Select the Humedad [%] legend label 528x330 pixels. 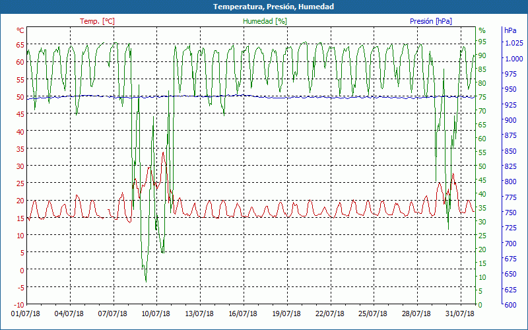click(x=265, y=21)
